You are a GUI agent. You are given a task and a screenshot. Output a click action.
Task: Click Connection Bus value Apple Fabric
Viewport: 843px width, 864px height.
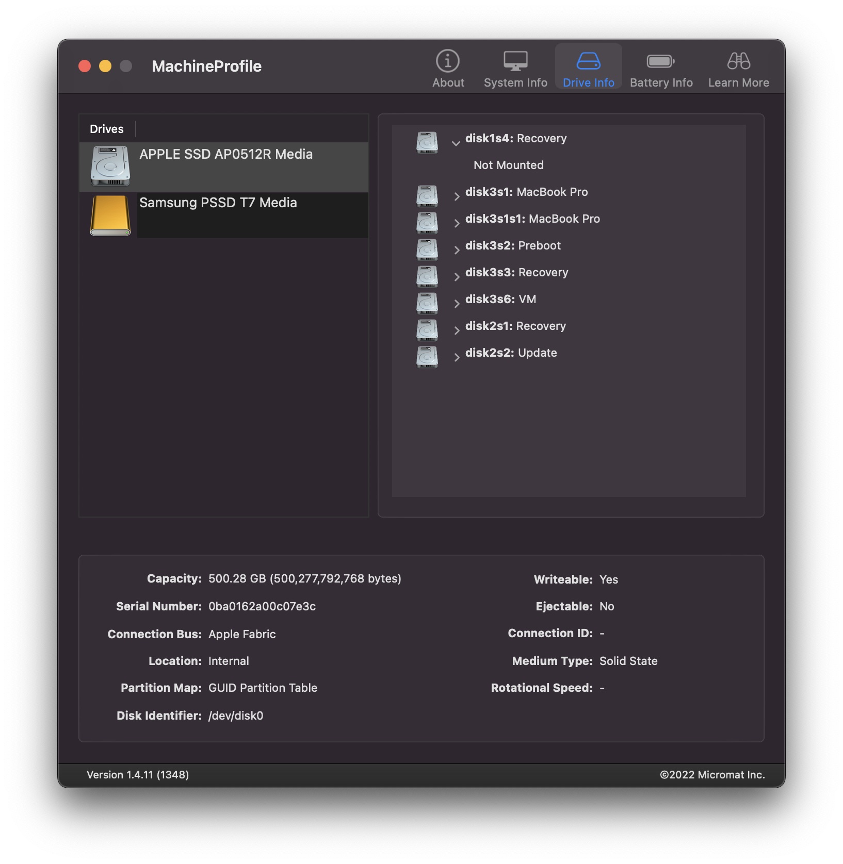pos(242,634)
